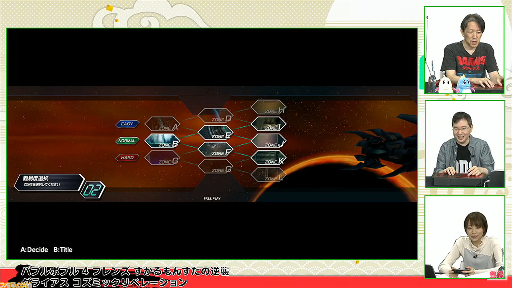
Task: Click the A:Decide hint
Action: click(34, 250)
